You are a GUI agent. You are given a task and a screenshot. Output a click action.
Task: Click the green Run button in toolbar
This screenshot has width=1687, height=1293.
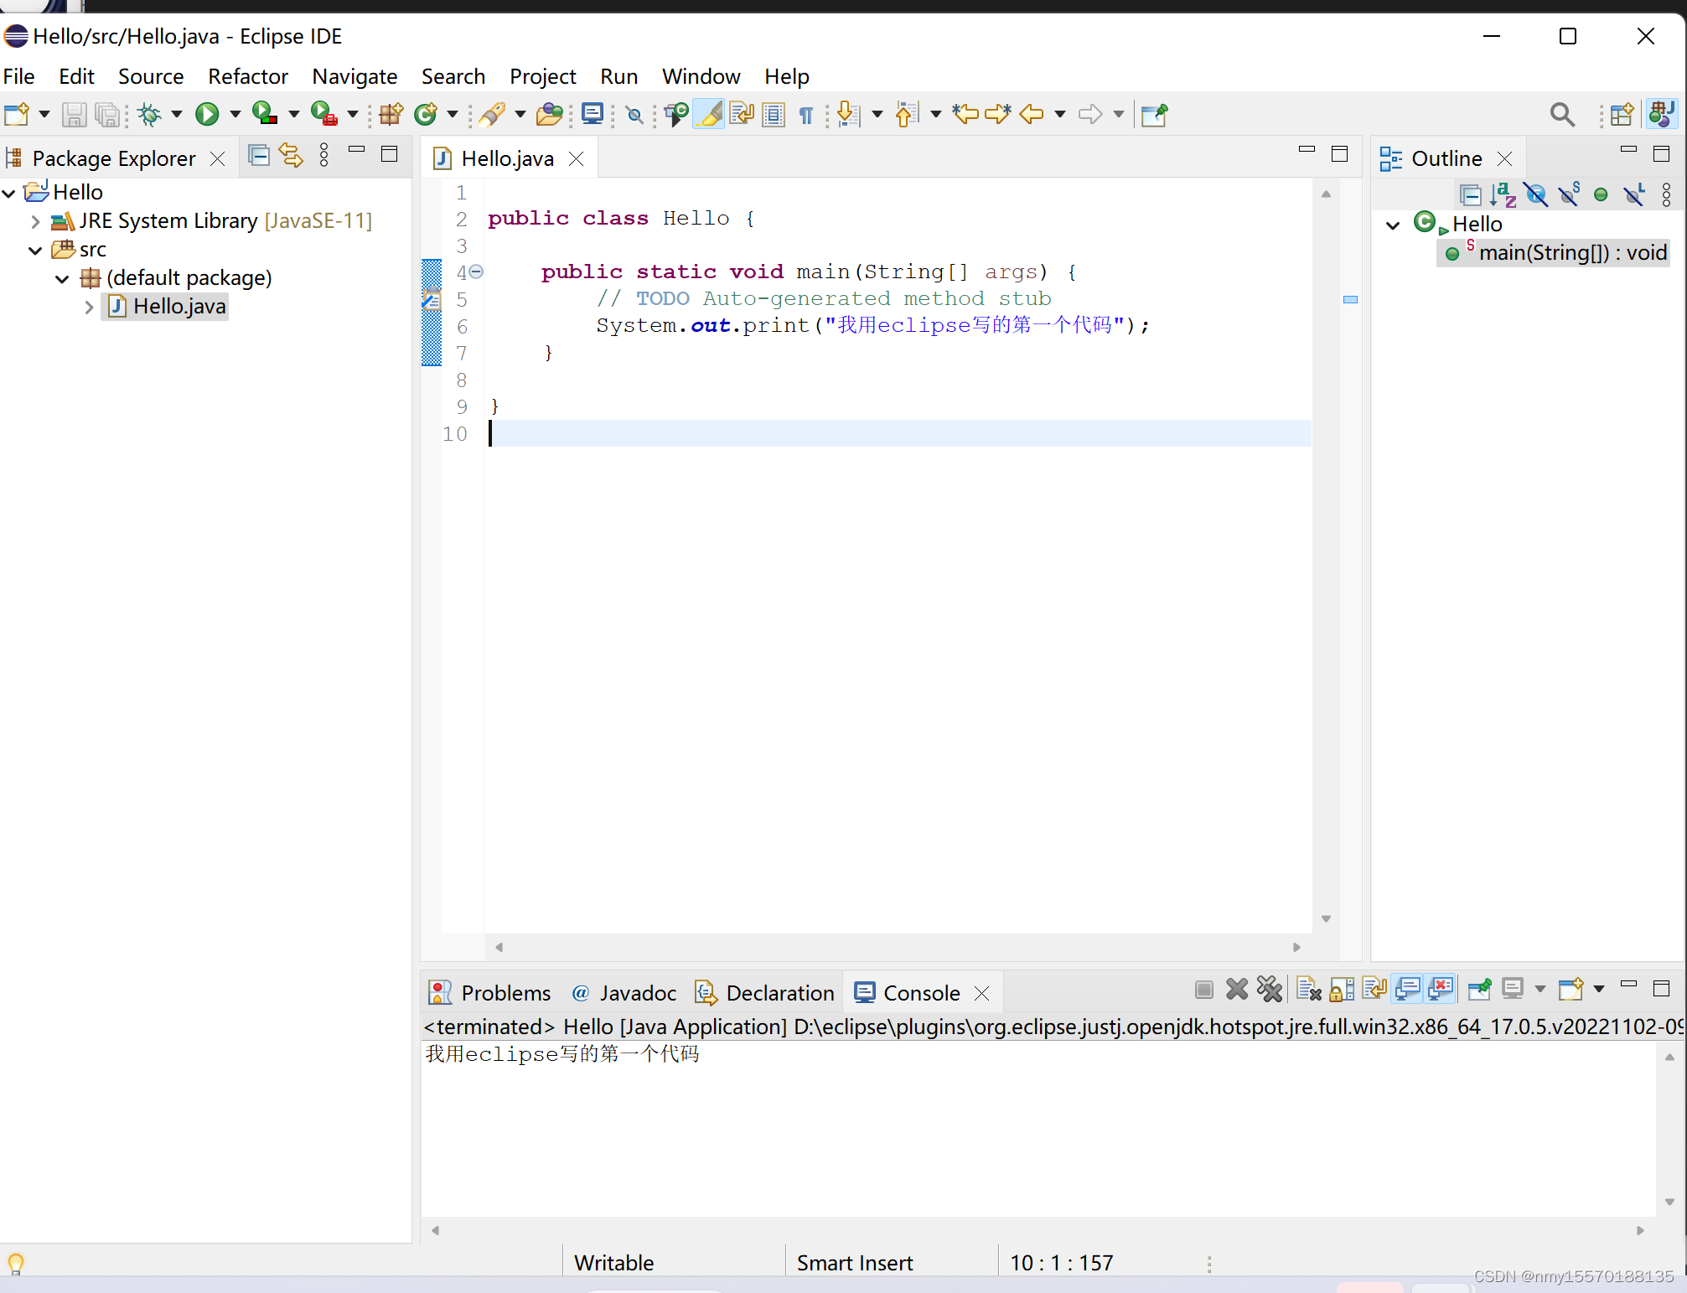point(206,114)
